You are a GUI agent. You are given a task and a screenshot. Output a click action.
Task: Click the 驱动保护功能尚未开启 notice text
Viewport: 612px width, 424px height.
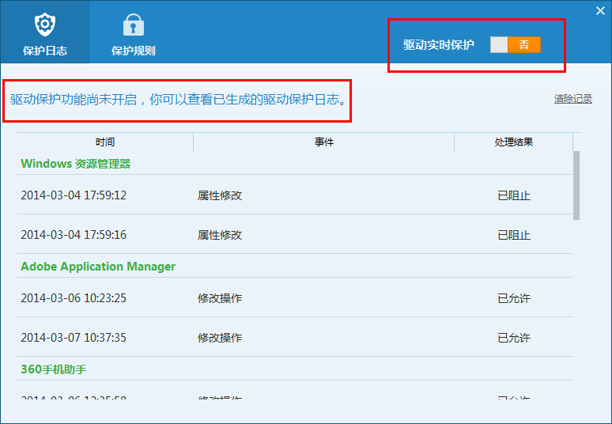click(178, 100)
